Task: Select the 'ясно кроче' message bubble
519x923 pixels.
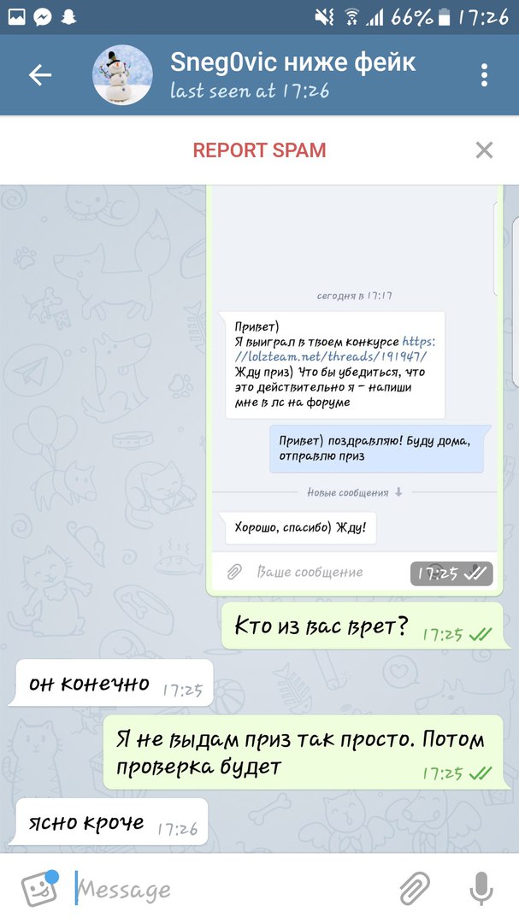Action: pos(109,822)
